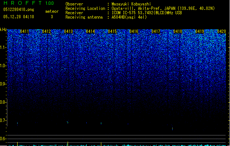The height and width of the screenshot is (146, 230).
Task: Click the meteor echo before the 0415 marker
Action: pos(101,123)
